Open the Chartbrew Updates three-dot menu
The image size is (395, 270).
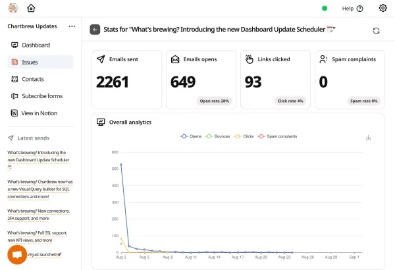72,26
